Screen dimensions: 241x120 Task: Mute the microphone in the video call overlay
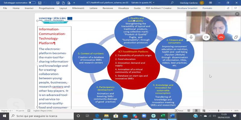tap(191, 37)
